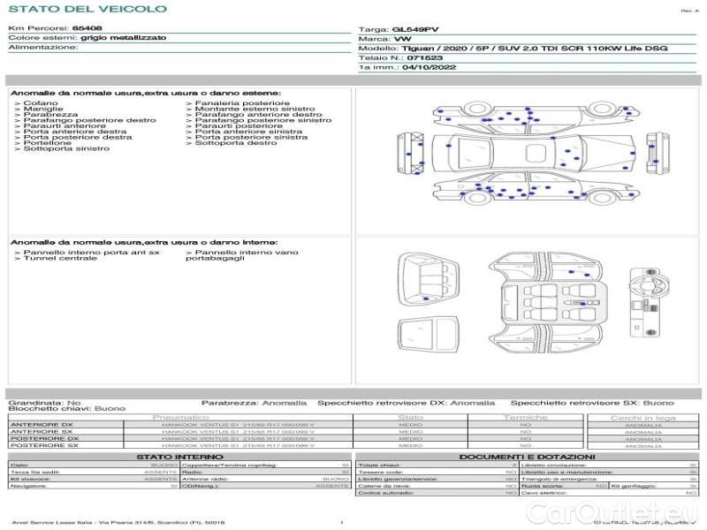Click the dashboard steering wheel interior diagram
Viewport: 707px width, 530px height.
click(649, 302)
